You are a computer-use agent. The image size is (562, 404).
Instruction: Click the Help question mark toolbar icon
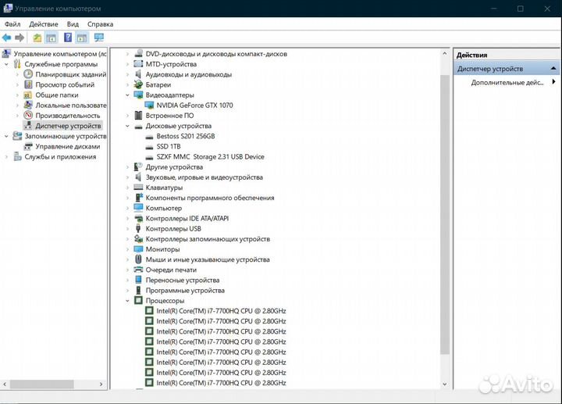pyautogui.click(x=68, y=38)
